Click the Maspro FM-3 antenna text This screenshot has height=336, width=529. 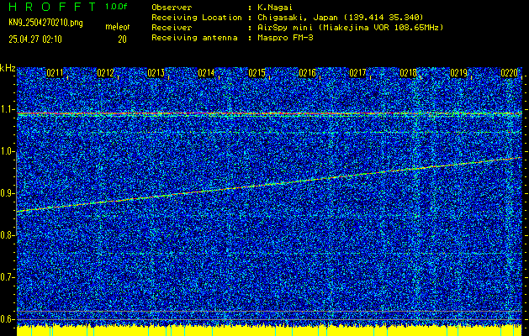click(285, 38)
